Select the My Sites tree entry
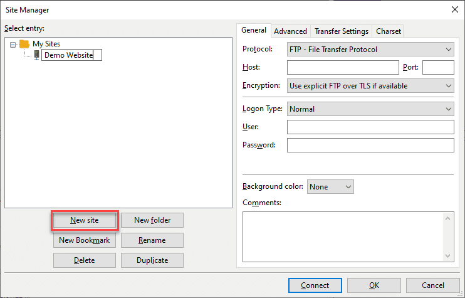This screenshot has width=465, height=298. pos(46,44)
